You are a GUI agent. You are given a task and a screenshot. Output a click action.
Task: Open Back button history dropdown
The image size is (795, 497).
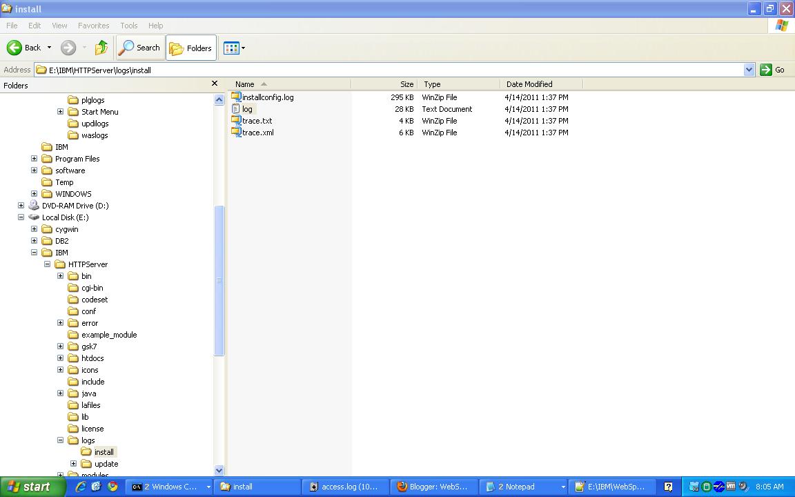(49, 48)
